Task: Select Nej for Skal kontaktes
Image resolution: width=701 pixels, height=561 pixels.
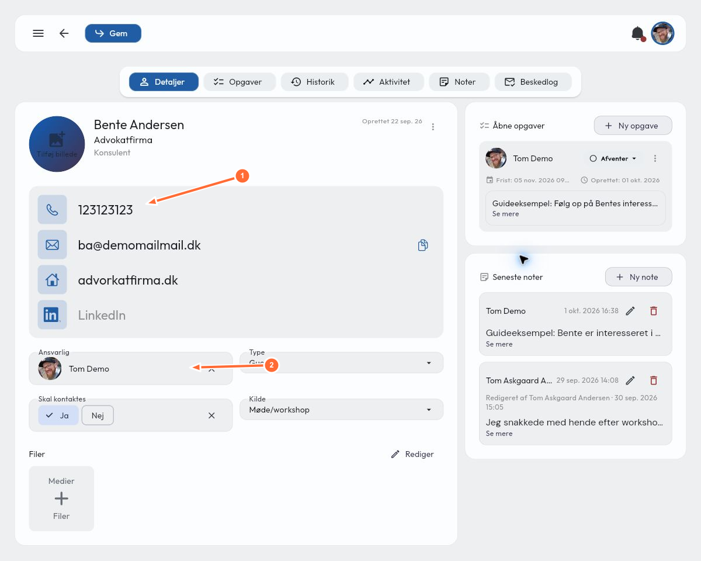Action: pos(98,415)
